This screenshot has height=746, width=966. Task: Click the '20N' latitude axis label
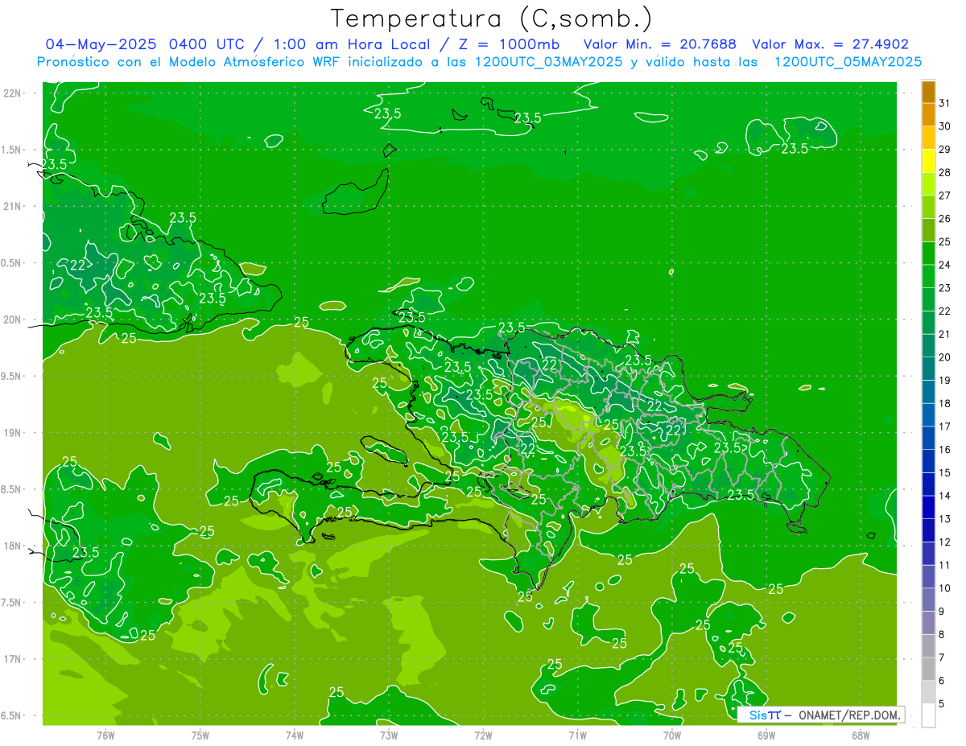point(12,319)
